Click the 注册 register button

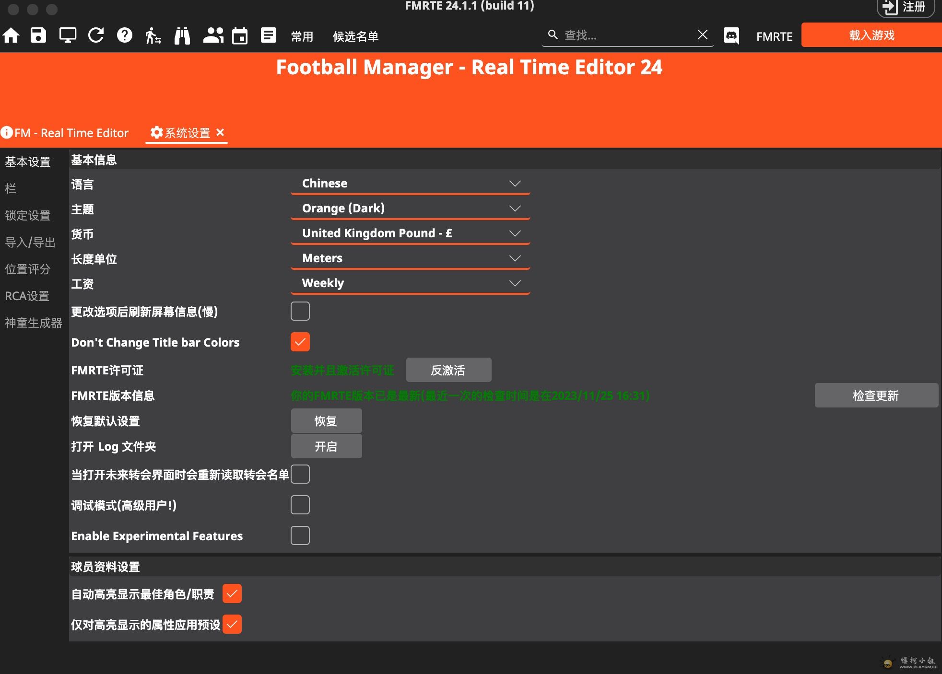pos(906,8)
